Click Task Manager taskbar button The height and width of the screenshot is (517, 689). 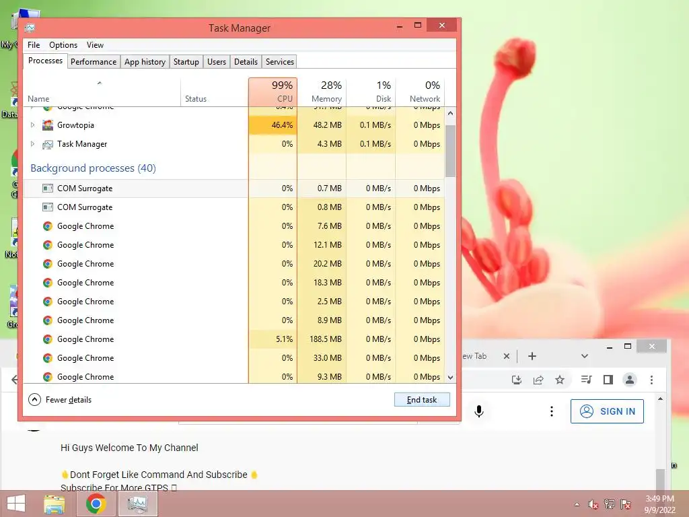tap(137, 504)
